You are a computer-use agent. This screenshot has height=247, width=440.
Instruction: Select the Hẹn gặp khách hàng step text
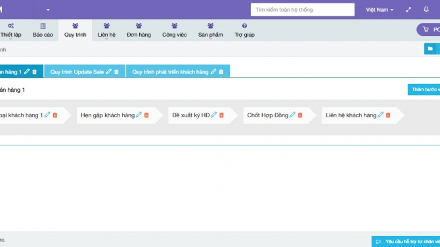[108, 115]
